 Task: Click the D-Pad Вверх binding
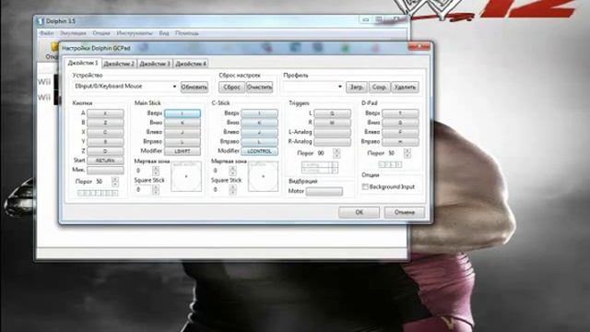pyautogui.click(x=400, y=113)
